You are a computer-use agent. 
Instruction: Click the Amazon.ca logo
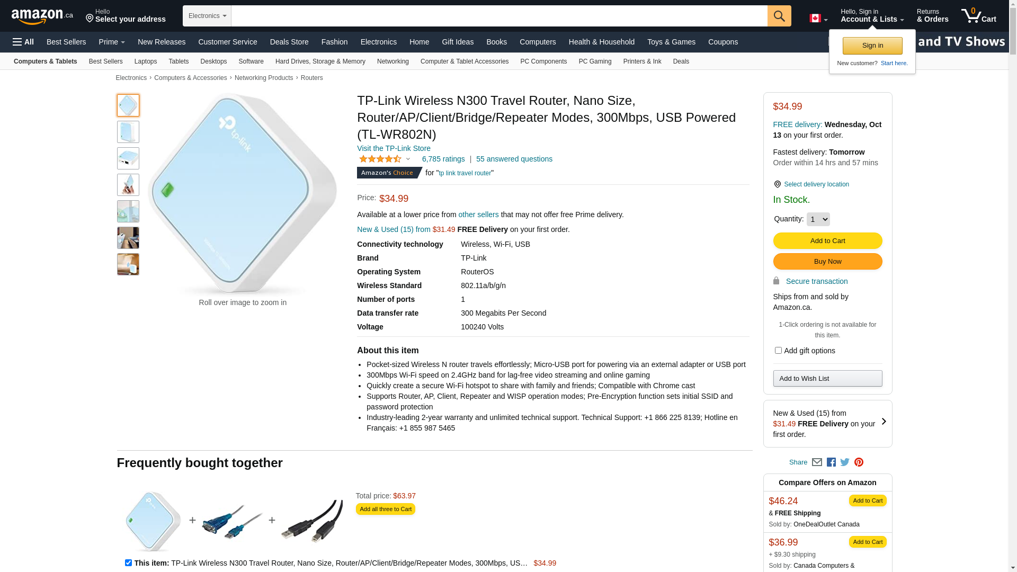[42, 16]
